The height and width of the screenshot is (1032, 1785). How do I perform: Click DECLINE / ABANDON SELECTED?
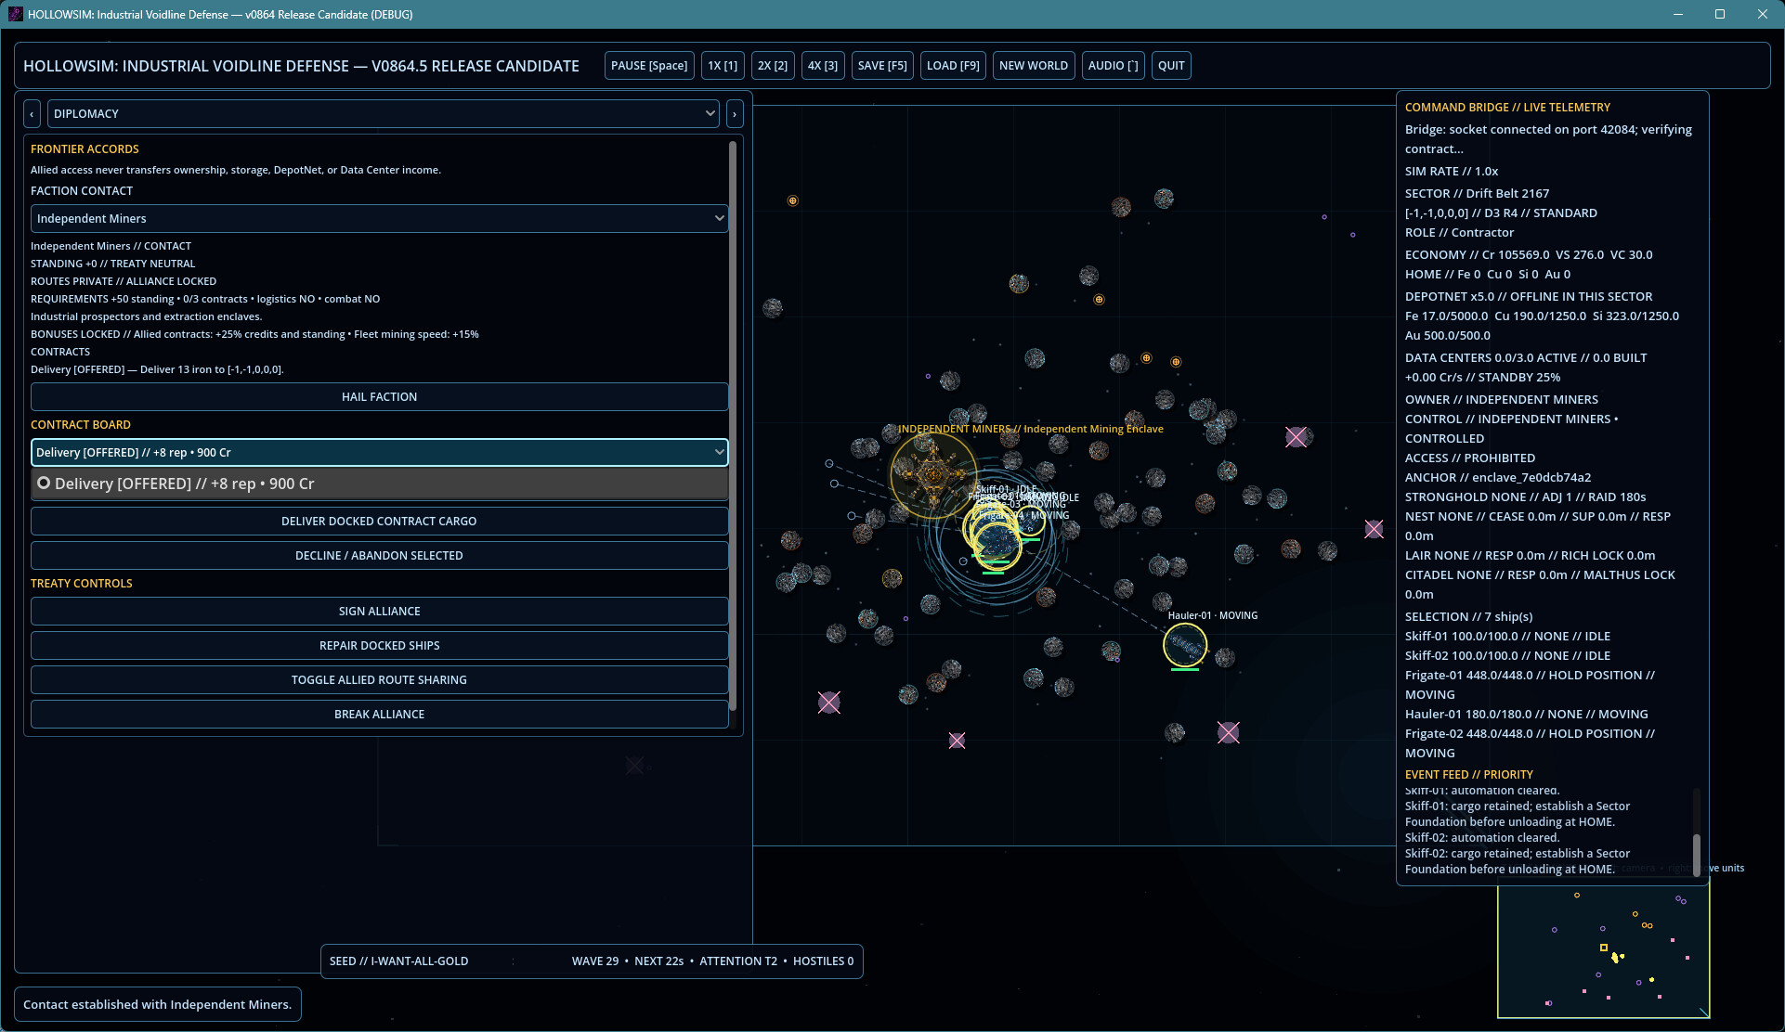coord(379,556)
